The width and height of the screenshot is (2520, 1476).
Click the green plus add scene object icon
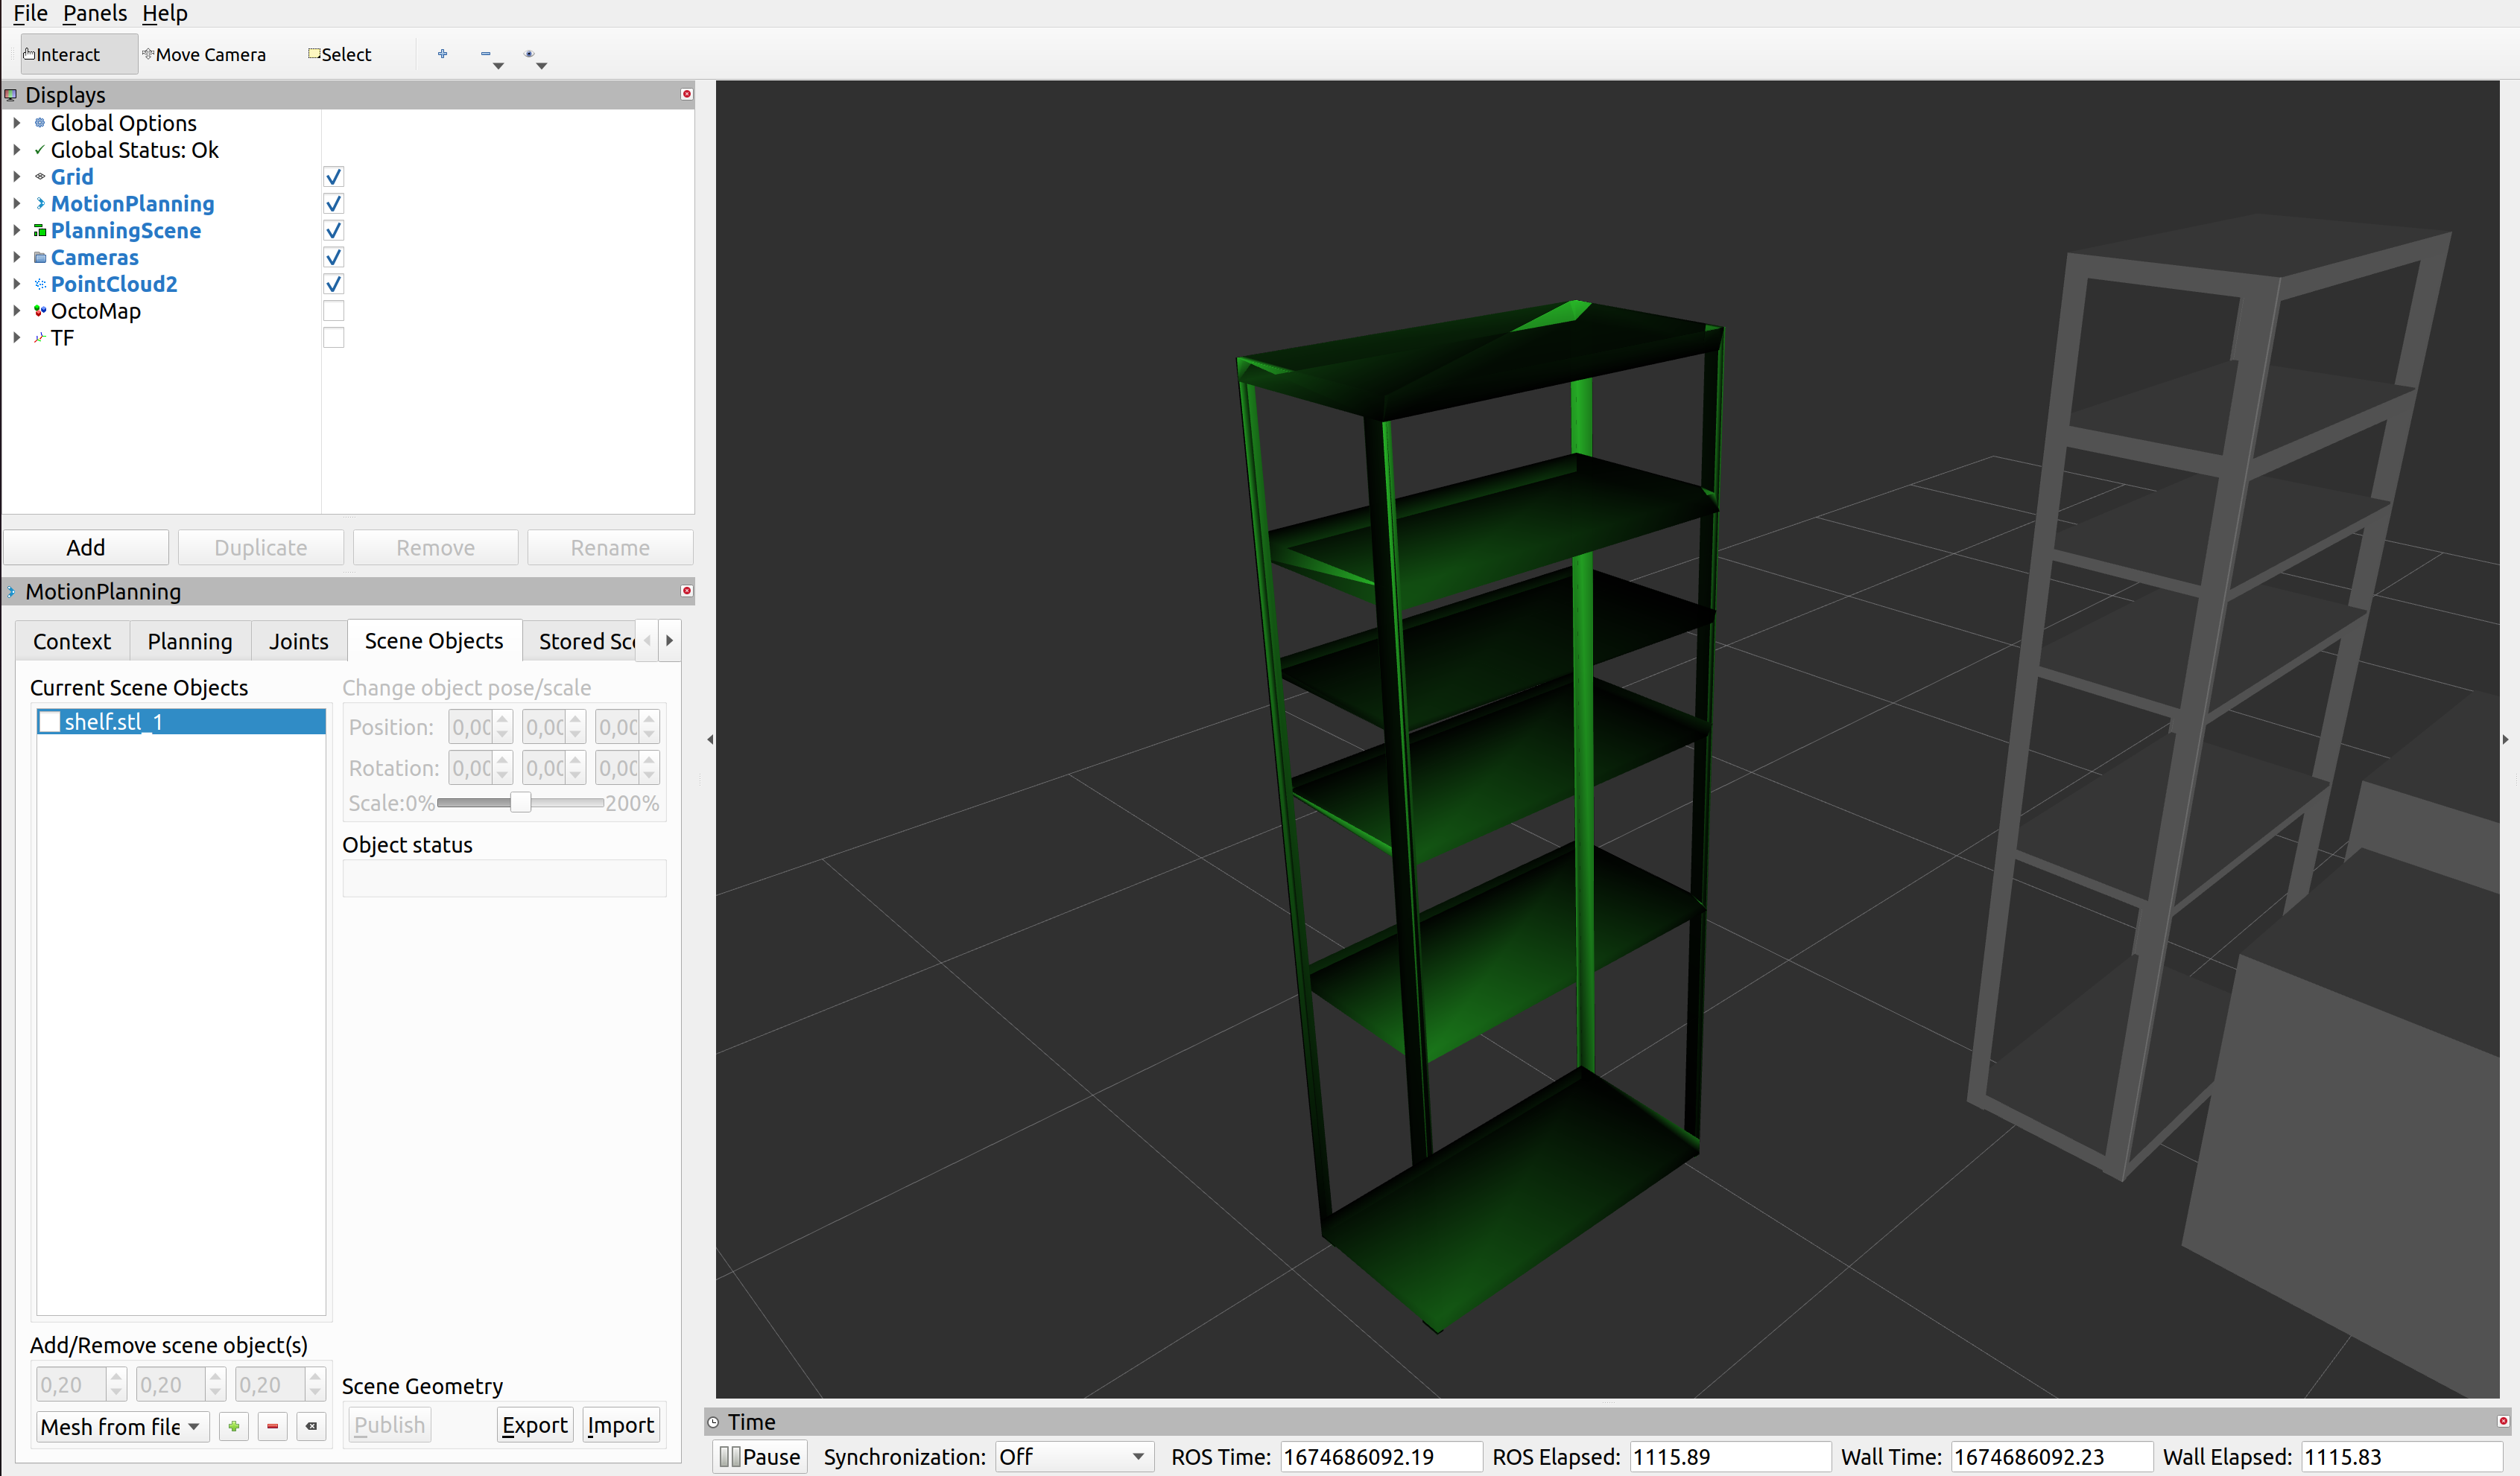(233, 1426)
